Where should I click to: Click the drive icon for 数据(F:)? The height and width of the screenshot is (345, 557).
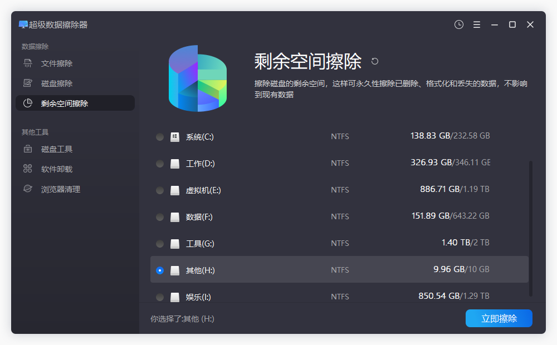click(x=175, y=217)
